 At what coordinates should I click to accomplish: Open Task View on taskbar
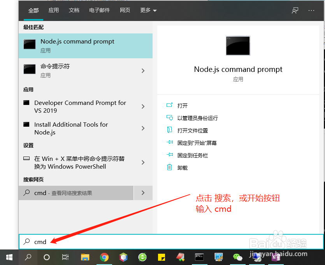click(x=65, y=257)
